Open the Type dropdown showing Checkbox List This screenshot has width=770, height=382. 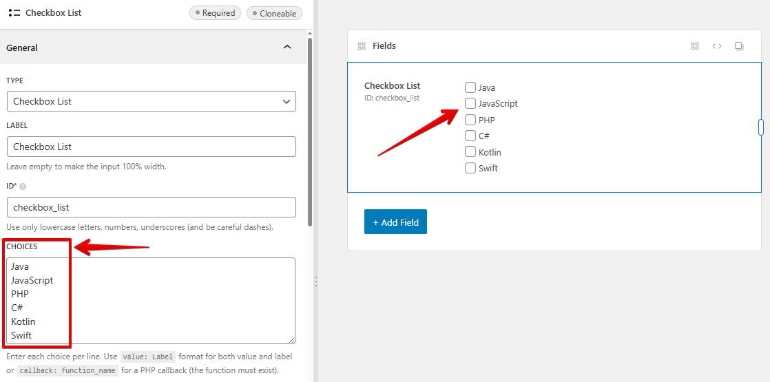(152, 101)
